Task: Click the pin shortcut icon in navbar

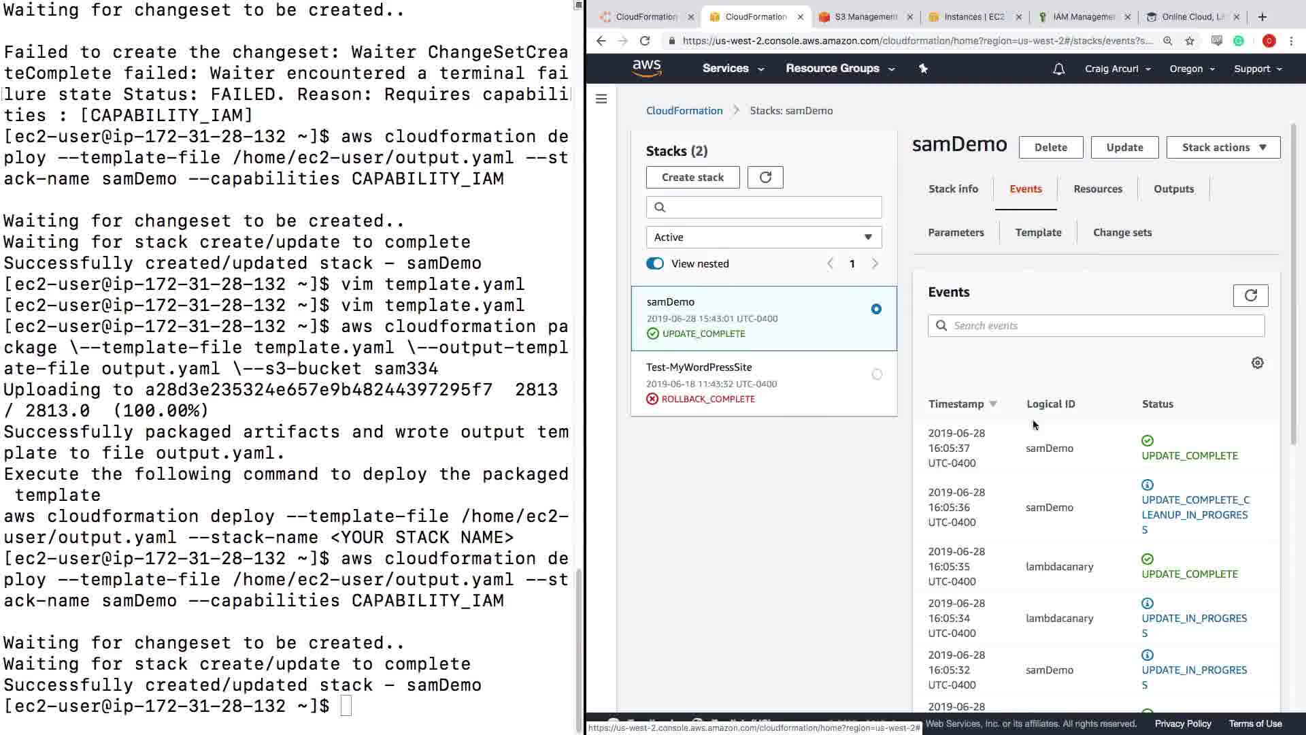Action: click(x=923, y=69)
